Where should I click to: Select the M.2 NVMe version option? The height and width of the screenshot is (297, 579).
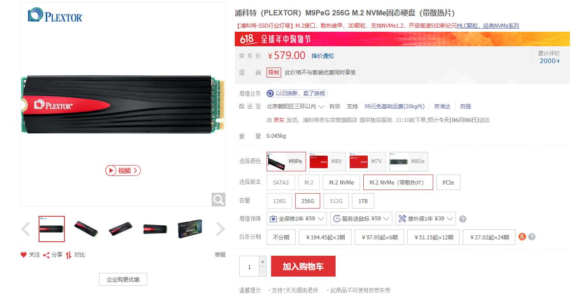point(341,182)
